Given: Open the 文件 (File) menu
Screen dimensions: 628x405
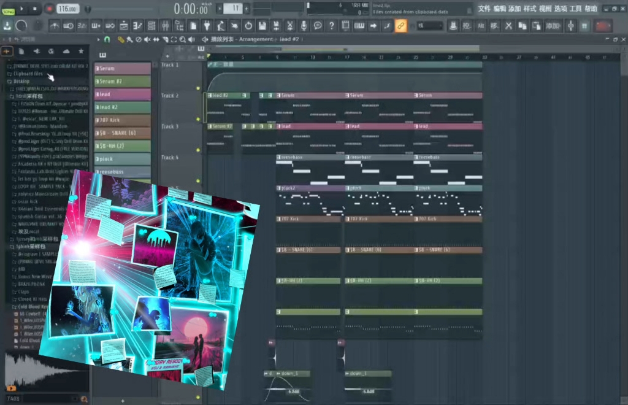Looking at the screenshot, I should point(484,9).
